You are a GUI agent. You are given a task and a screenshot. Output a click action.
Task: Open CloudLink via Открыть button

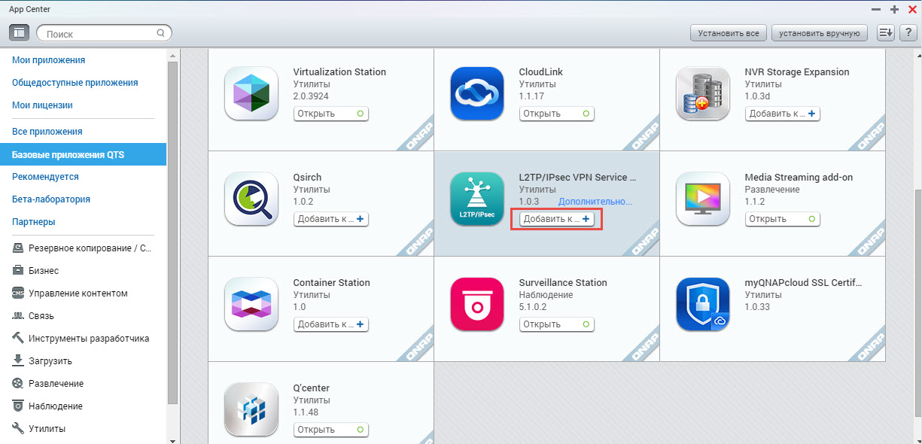pos(557,114)
